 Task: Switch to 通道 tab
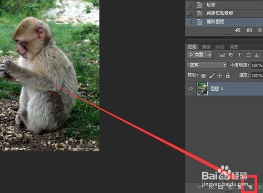click(x=206, y=47)
